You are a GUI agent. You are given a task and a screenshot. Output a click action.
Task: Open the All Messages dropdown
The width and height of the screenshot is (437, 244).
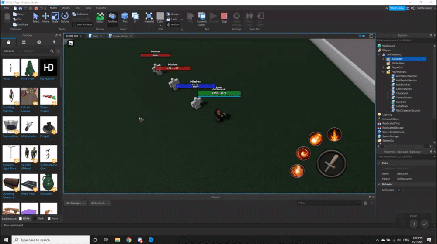76,203
